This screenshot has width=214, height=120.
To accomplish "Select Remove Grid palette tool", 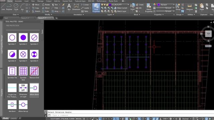I will tap(34, 73).
